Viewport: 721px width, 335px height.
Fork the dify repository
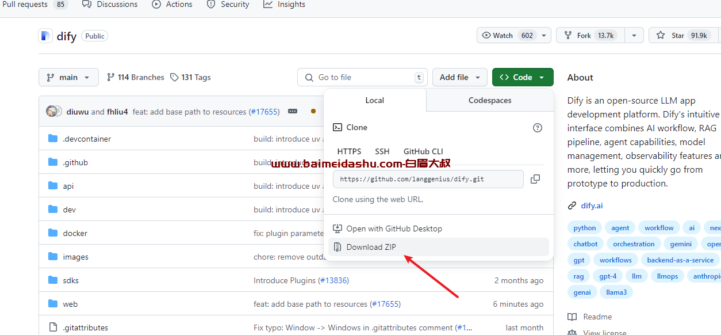(x=590, y=36)
